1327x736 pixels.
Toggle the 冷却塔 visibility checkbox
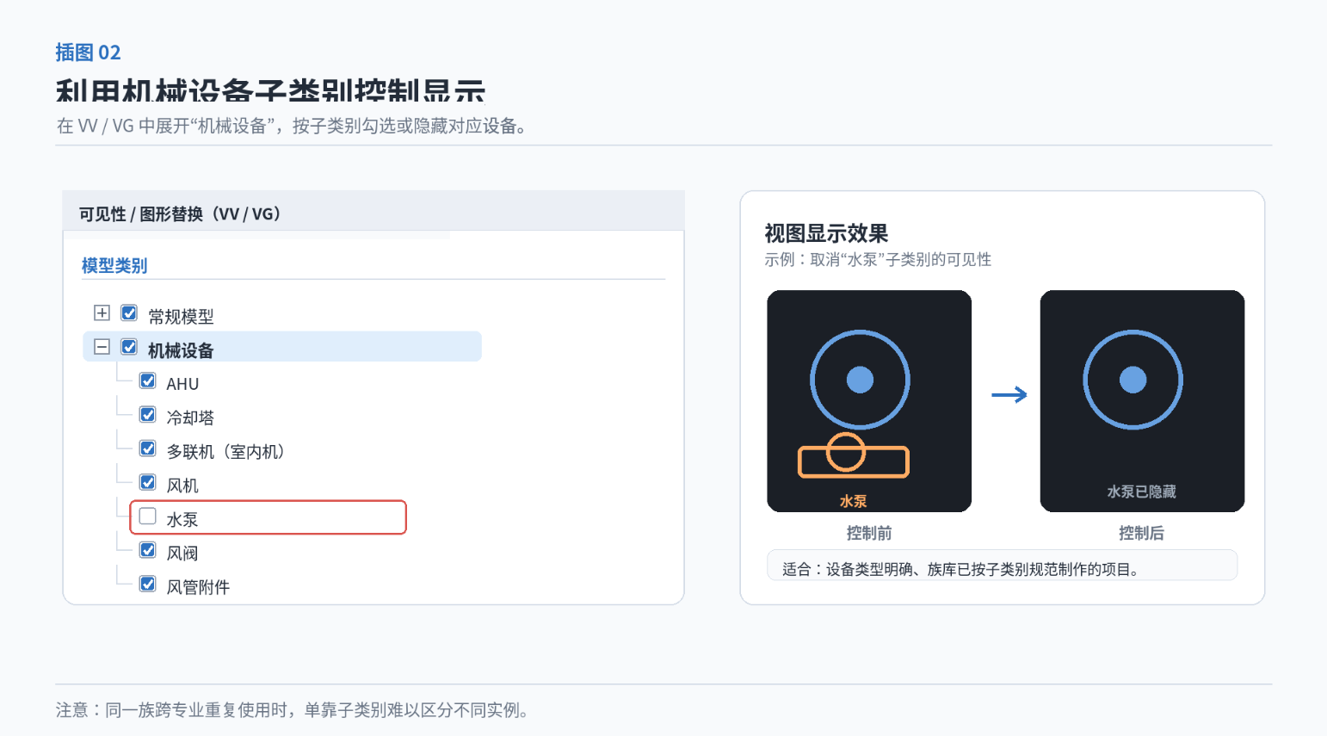[148, 414]
